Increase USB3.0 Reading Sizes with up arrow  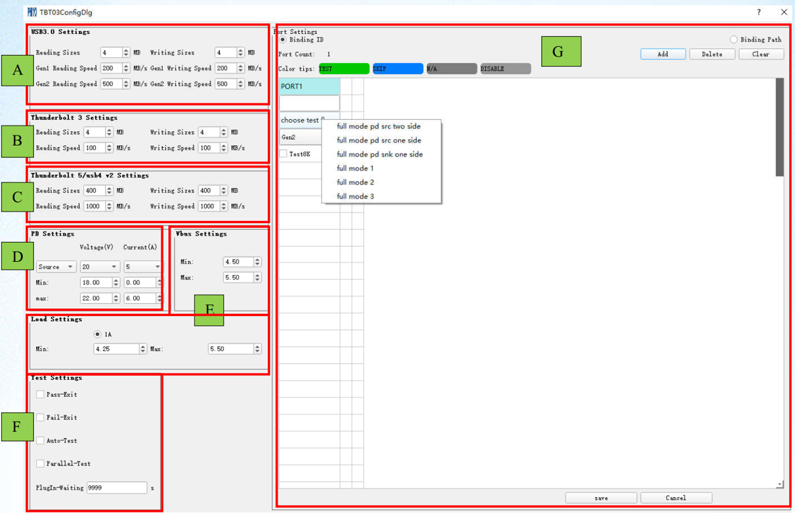click(126, 50)
